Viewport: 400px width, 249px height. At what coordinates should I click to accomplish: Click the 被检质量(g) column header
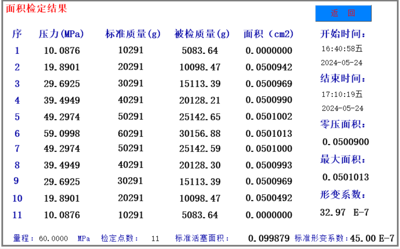click(x=202, y=34)
